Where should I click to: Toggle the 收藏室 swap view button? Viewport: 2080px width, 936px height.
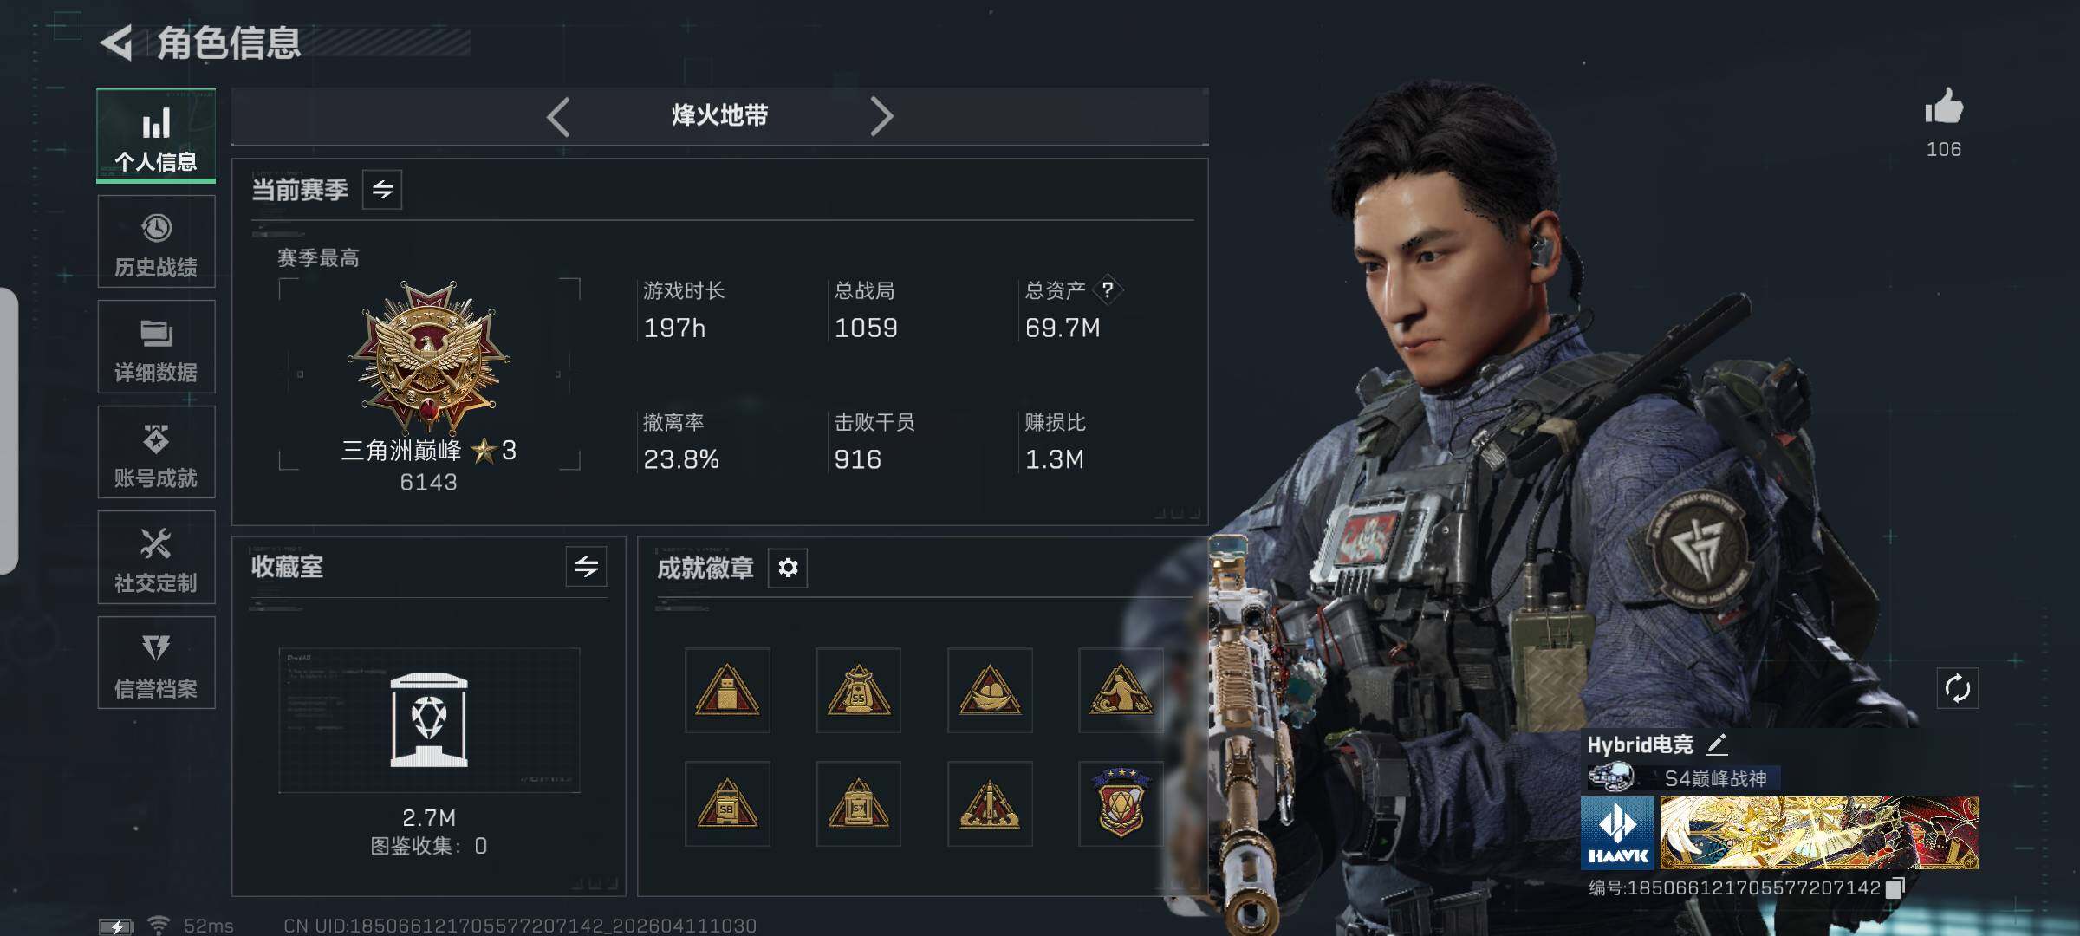click(587, 567)
